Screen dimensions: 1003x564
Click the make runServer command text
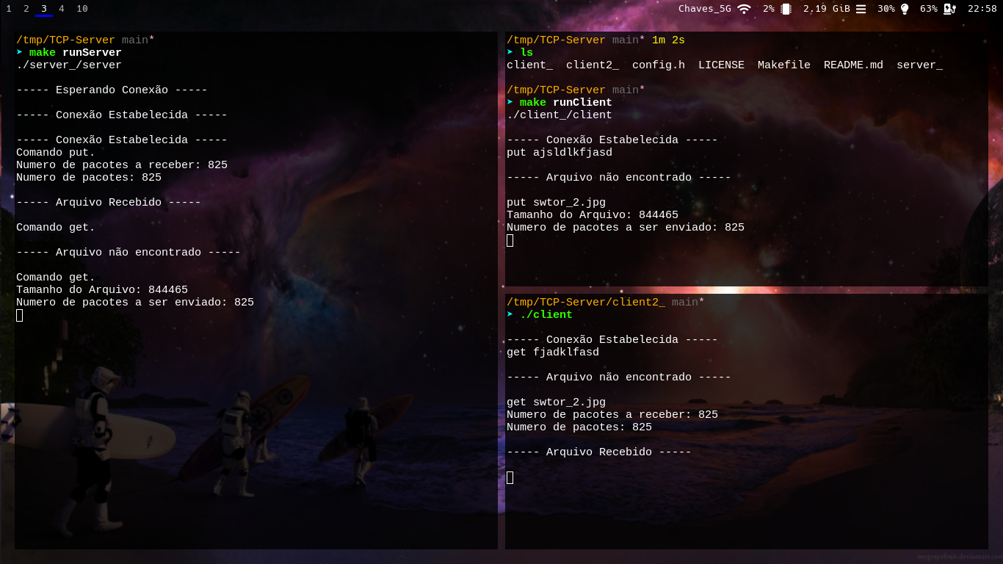pyautogui.click(x=73, y=52)
